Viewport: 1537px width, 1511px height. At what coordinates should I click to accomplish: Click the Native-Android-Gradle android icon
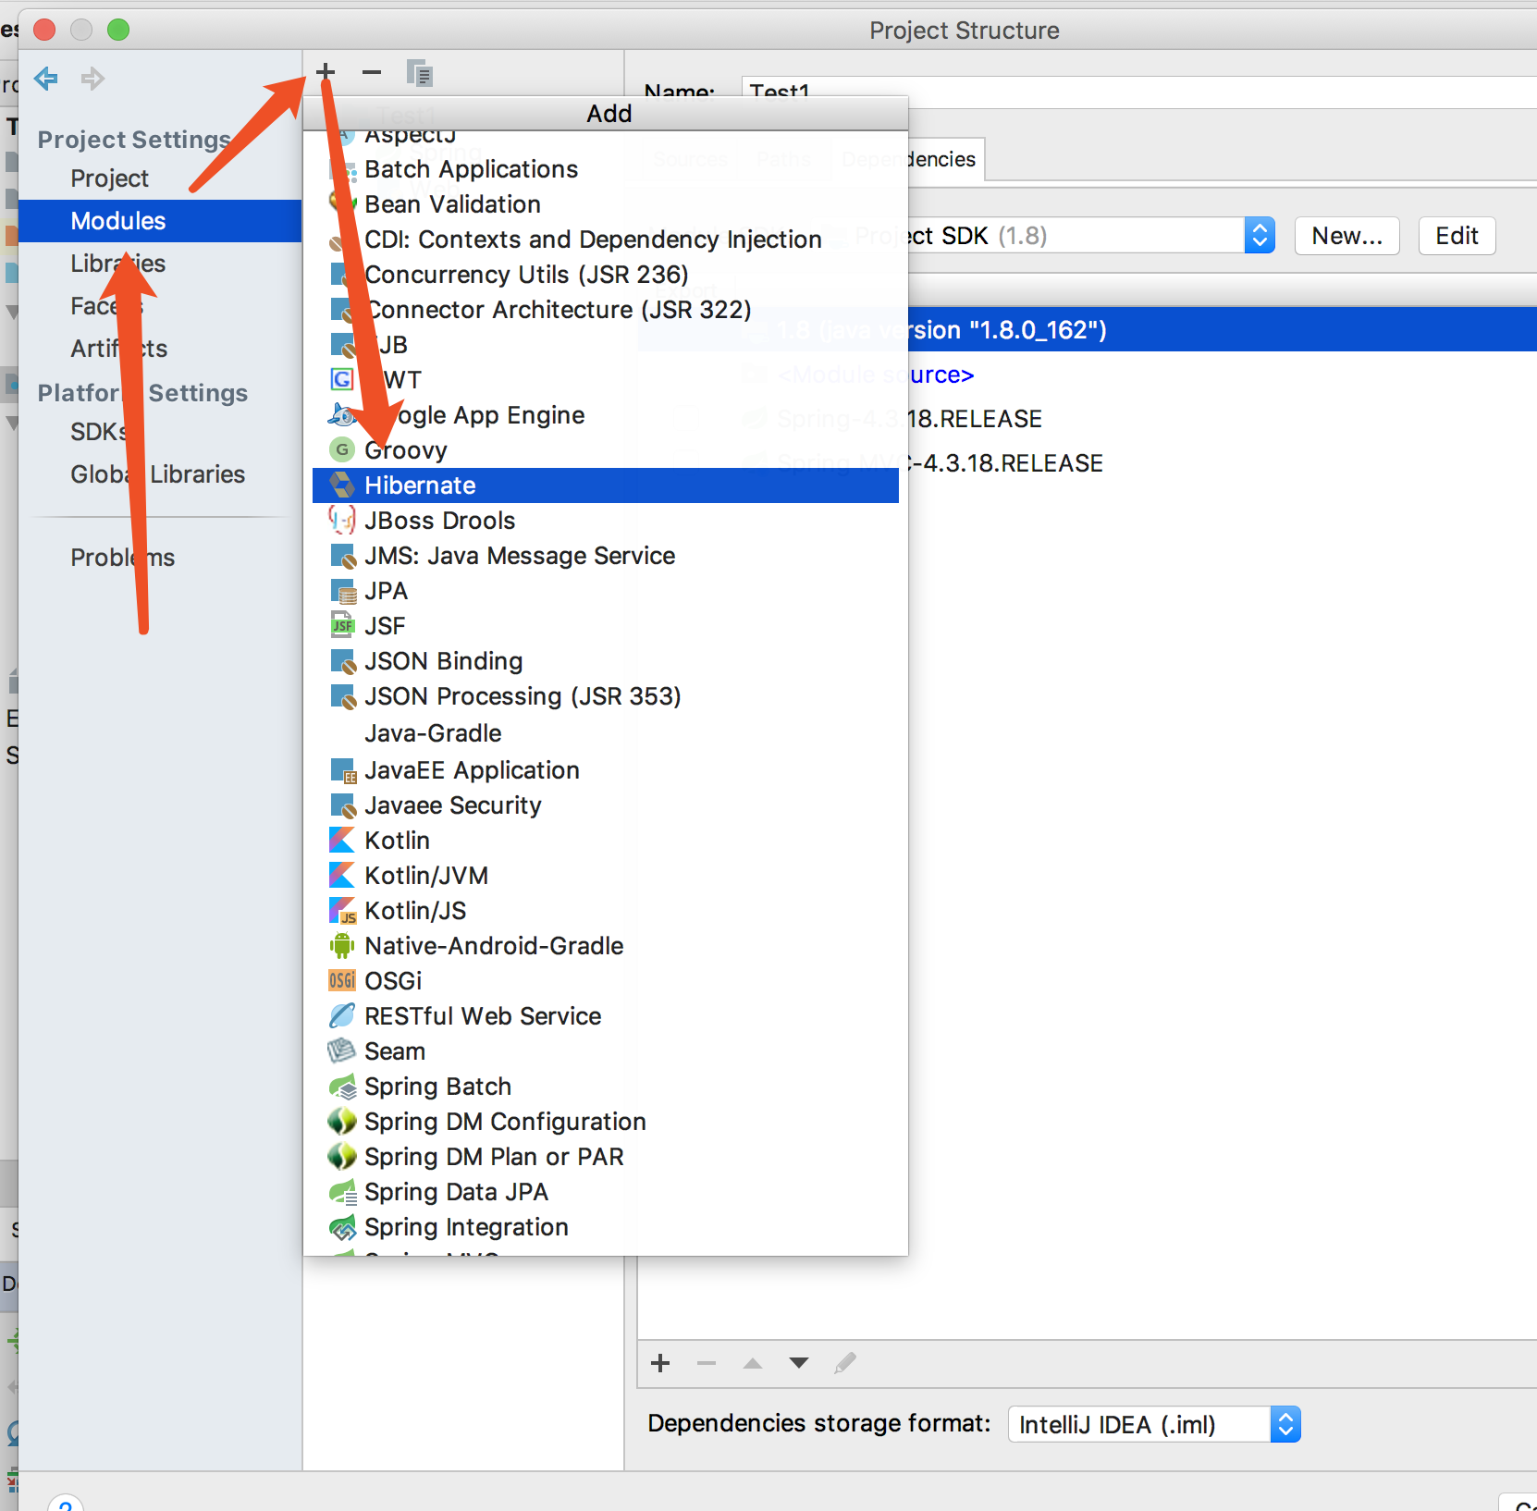pyautogui.click(x=342, y=946)
